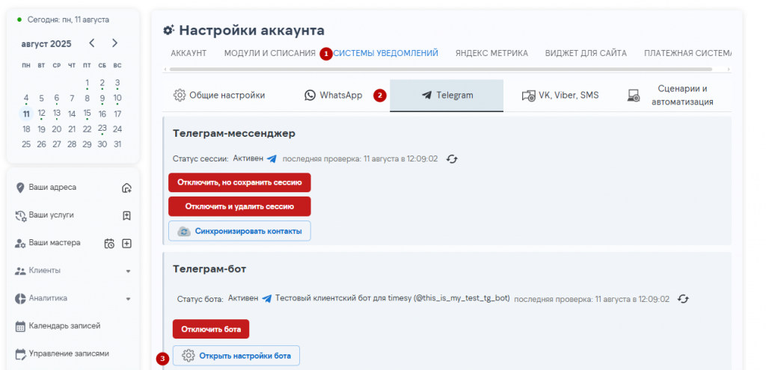Viewport: 766px width, 370px height.
Task: Open the VK, Viber, SMS tab
Action: [560, 96]
